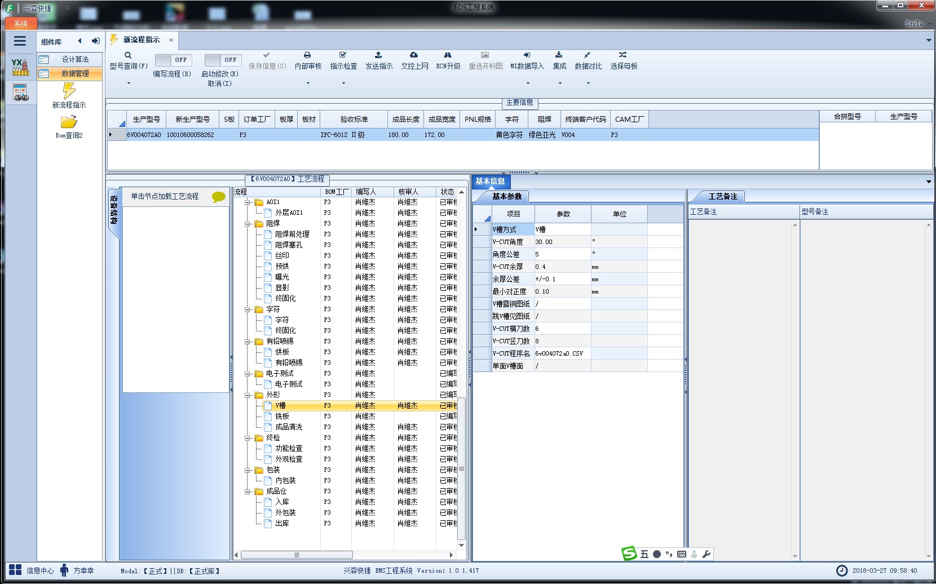Click the 文控上网 cloud icon
This screenshot has width=936, height=584.
pyautogui.click(x=414, y=55)
